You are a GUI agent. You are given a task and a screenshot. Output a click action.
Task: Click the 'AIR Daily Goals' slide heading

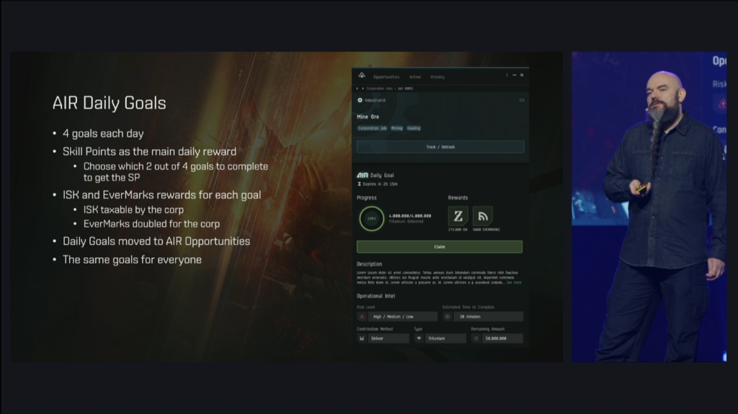(110, 103)
